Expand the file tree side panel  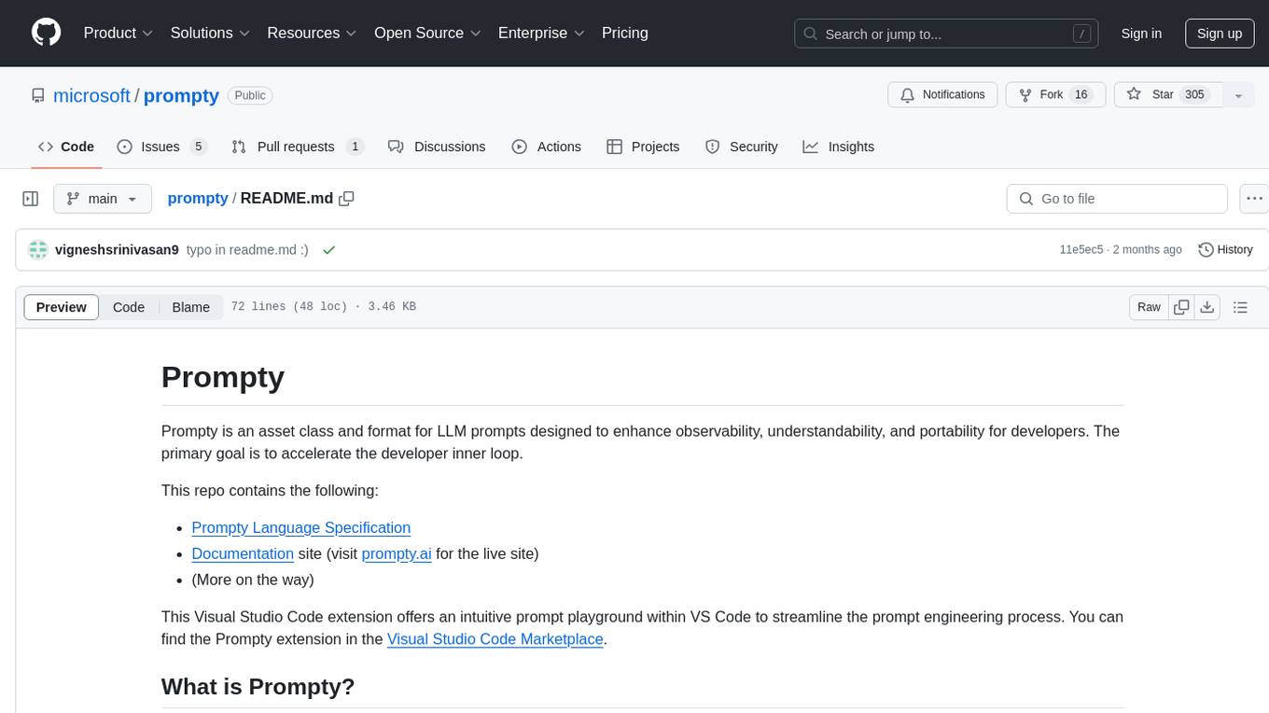click(31, 199)
